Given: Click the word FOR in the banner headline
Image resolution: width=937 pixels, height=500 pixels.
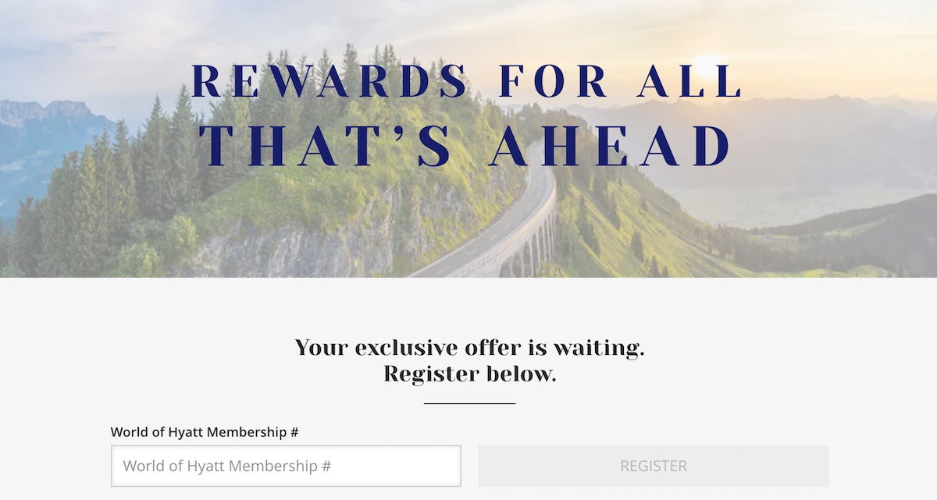Looking at the screenshot, I should (553, 80).
